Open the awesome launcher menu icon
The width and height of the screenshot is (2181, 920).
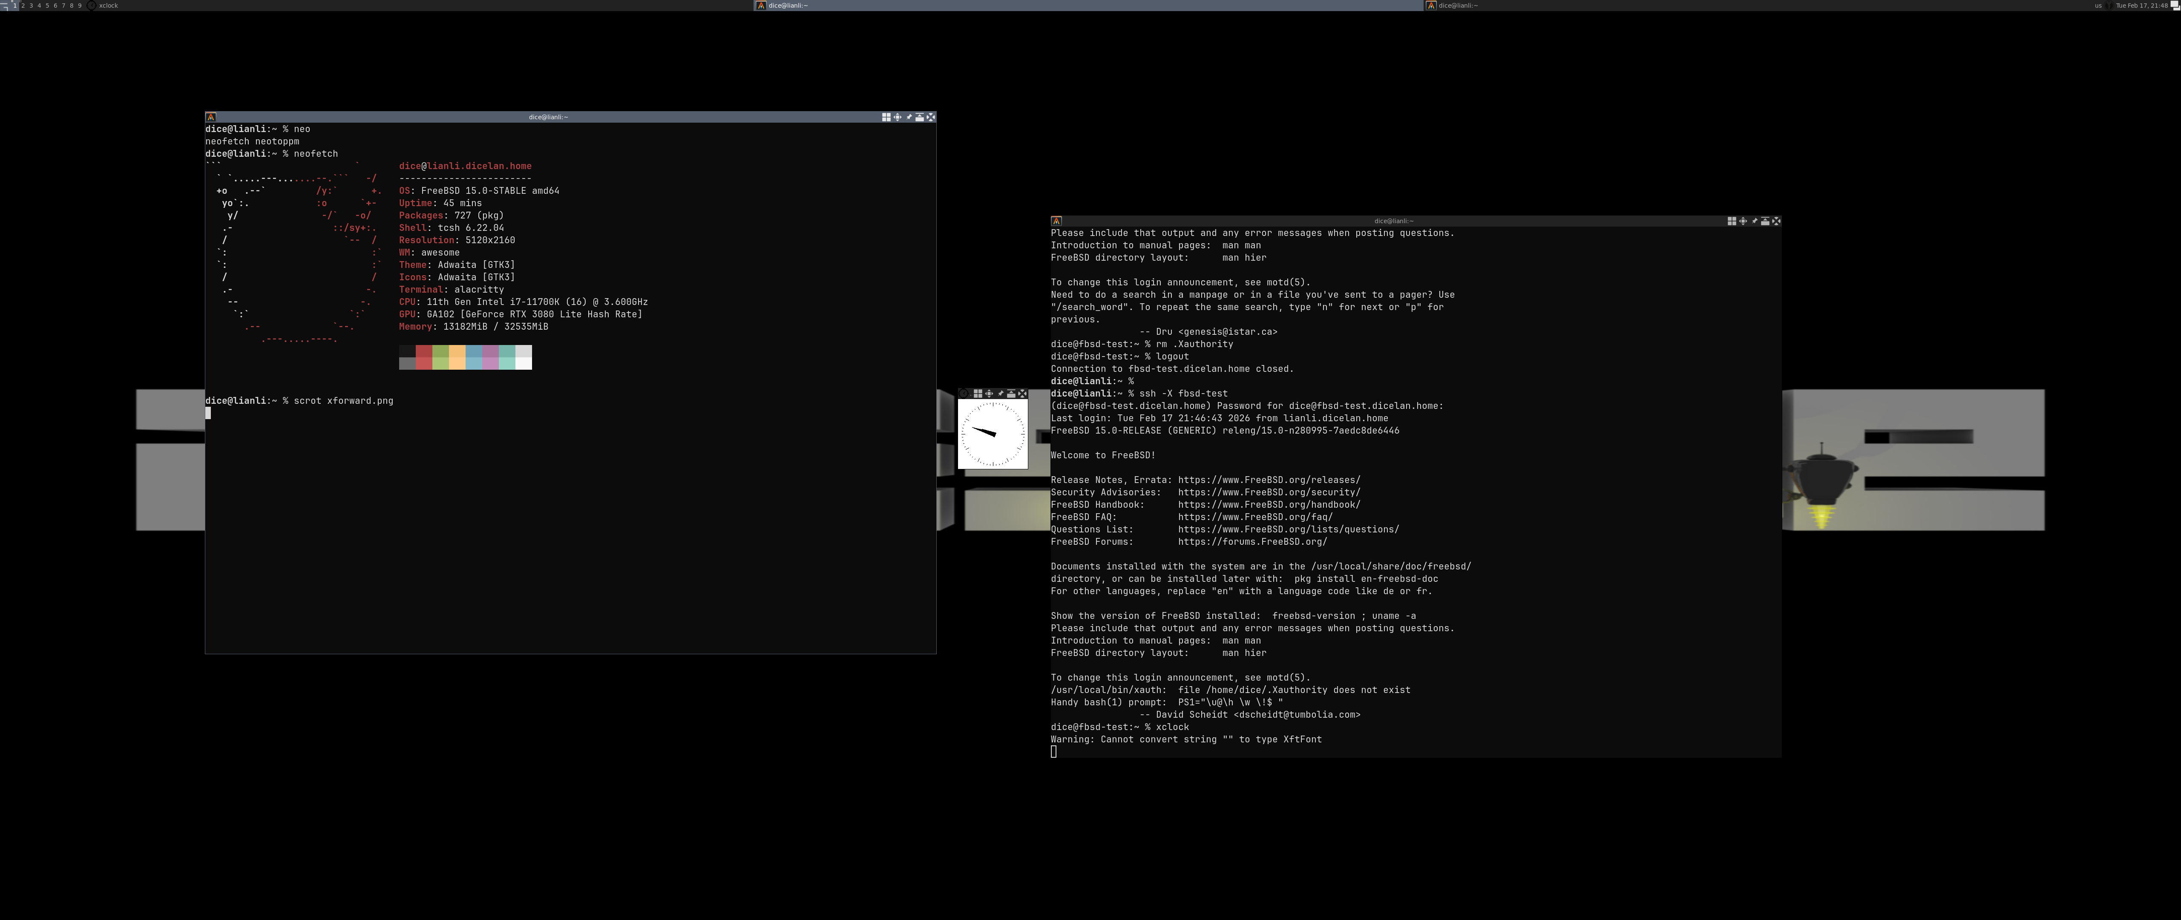click(x=4, y=5)
